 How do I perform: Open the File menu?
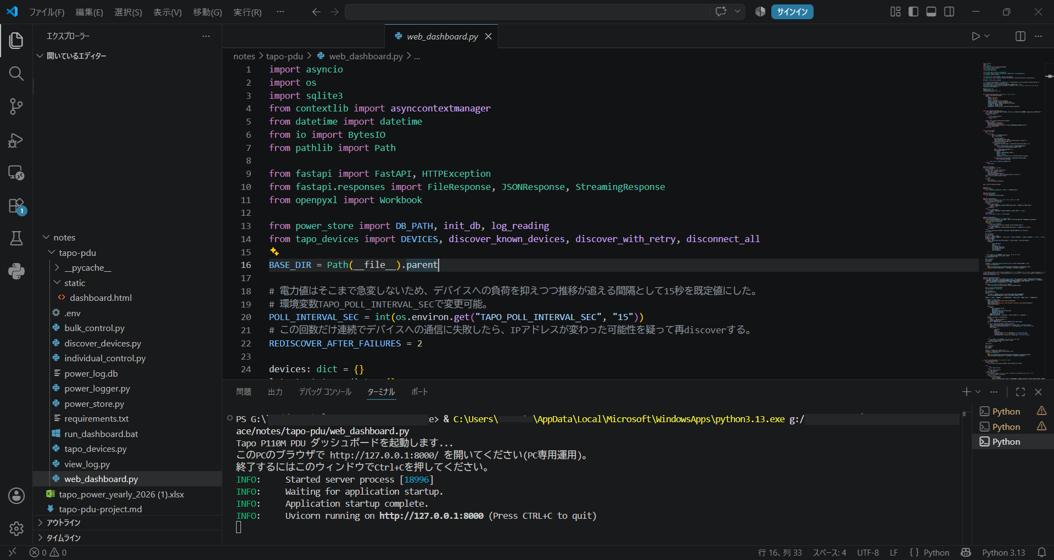pyautogui.click(x=47, y=12)
